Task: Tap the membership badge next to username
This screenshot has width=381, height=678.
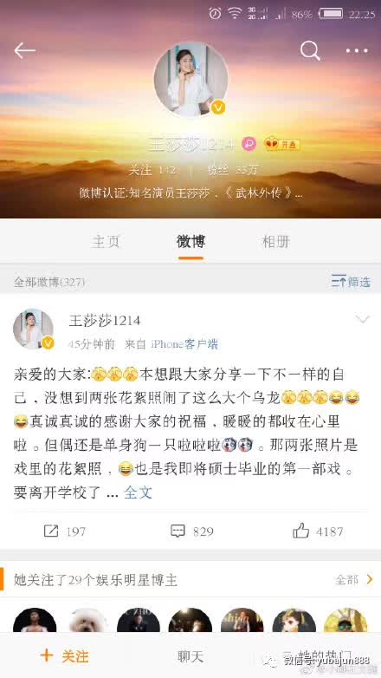Action: [282, 144]
